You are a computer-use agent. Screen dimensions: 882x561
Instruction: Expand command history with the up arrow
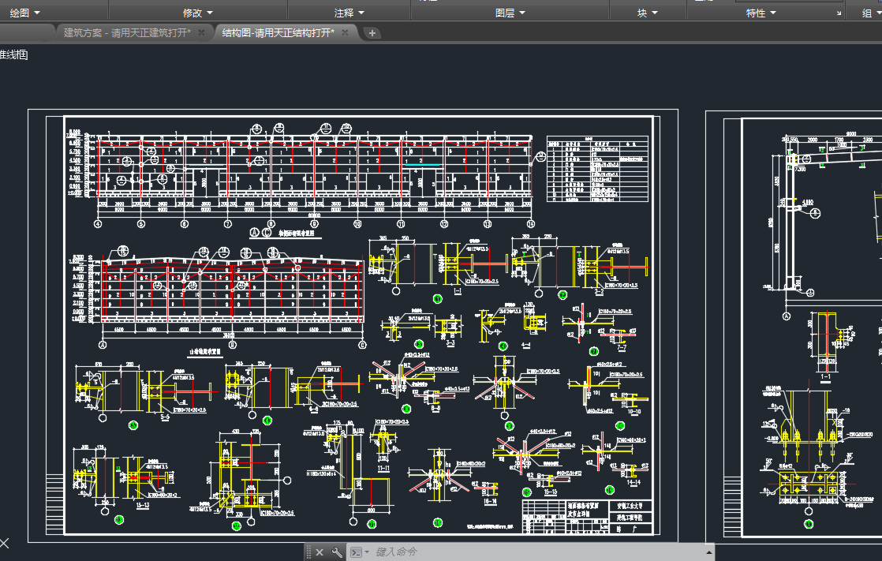pyautogui.click(x=708, y=552)
